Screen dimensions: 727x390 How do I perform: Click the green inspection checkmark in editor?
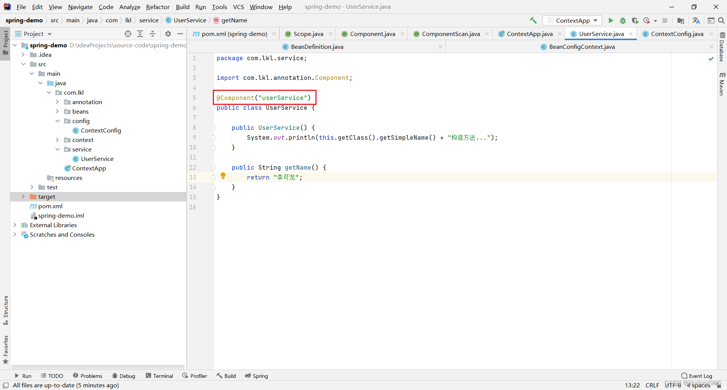pos(711,59)
